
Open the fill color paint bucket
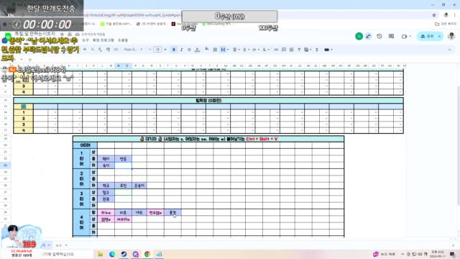point(207,50)
